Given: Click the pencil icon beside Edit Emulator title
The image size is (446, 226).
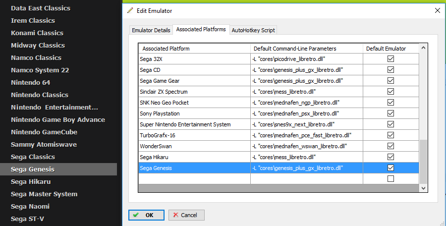Looking at the screenshot, I should (130, 10).
